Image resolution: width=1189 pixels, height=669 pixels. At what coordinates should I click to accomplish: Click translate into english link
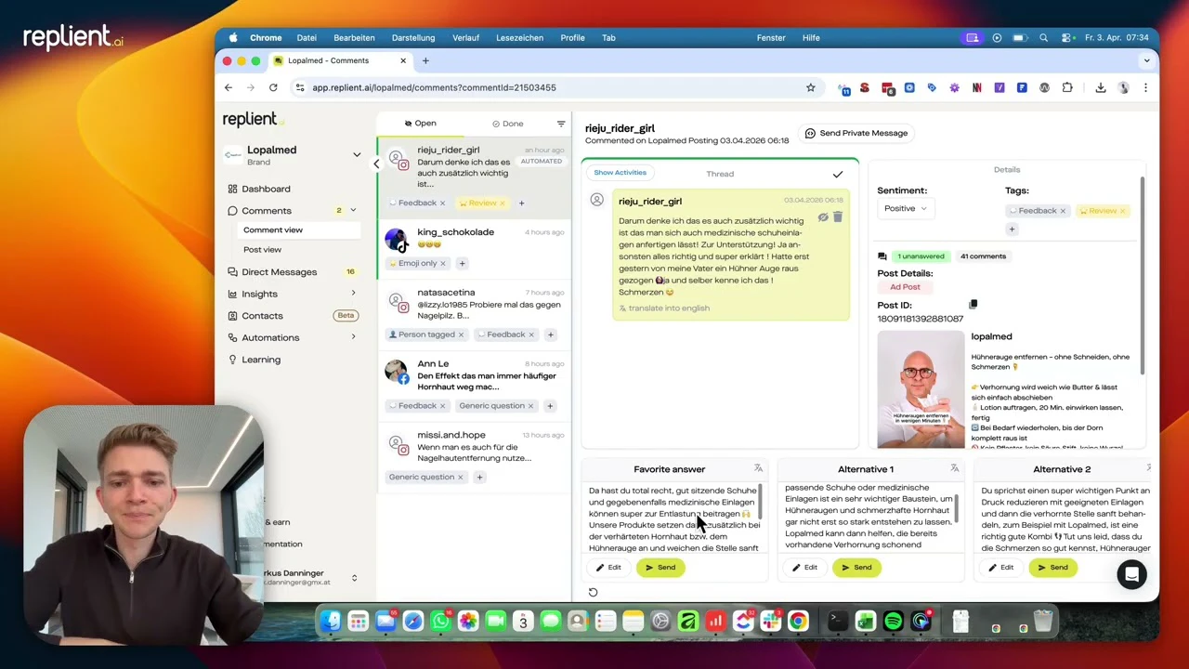[663, 308]
